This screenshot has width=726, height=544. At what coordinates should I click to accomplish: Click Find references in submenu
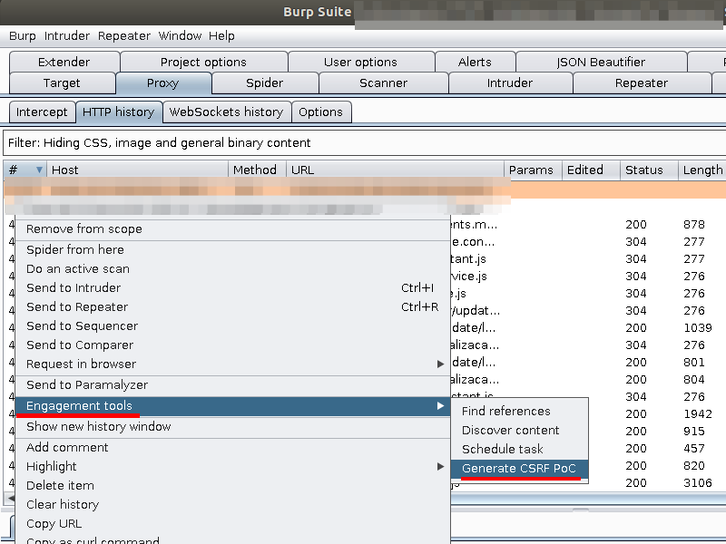point(505,412)
